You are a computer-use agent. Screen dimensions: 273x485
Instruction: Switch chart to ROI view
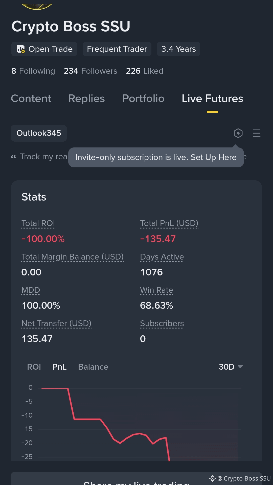click(x=34, y=367)
